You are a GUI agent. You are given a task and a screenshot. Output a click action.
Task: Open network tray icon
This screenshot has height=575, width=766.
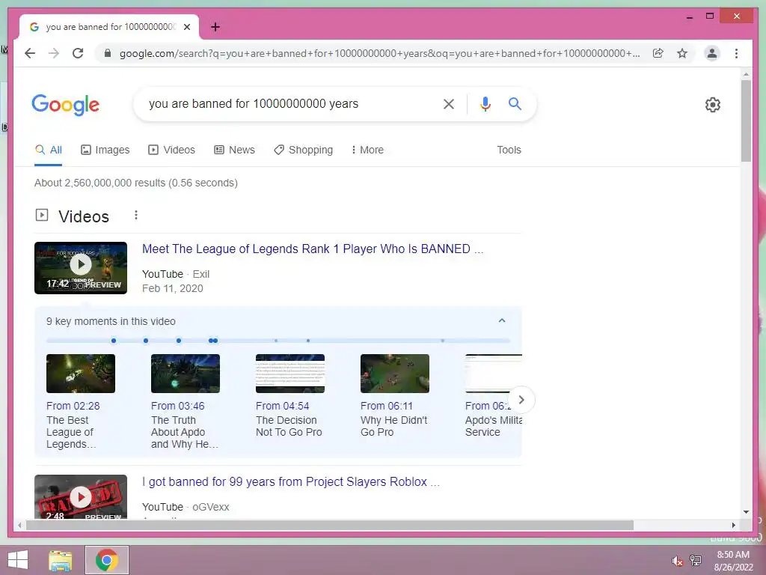tap(696, 560)
